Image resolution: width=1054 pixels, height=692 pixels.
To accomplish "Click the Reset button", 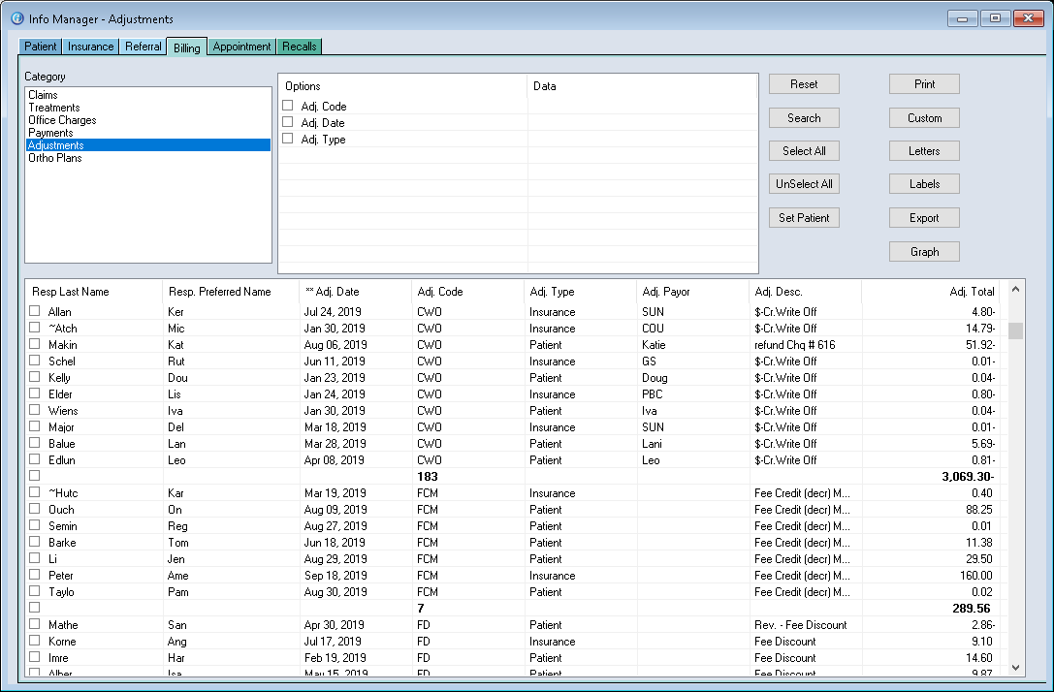I will pyautogui.click(x=804, y=84).
